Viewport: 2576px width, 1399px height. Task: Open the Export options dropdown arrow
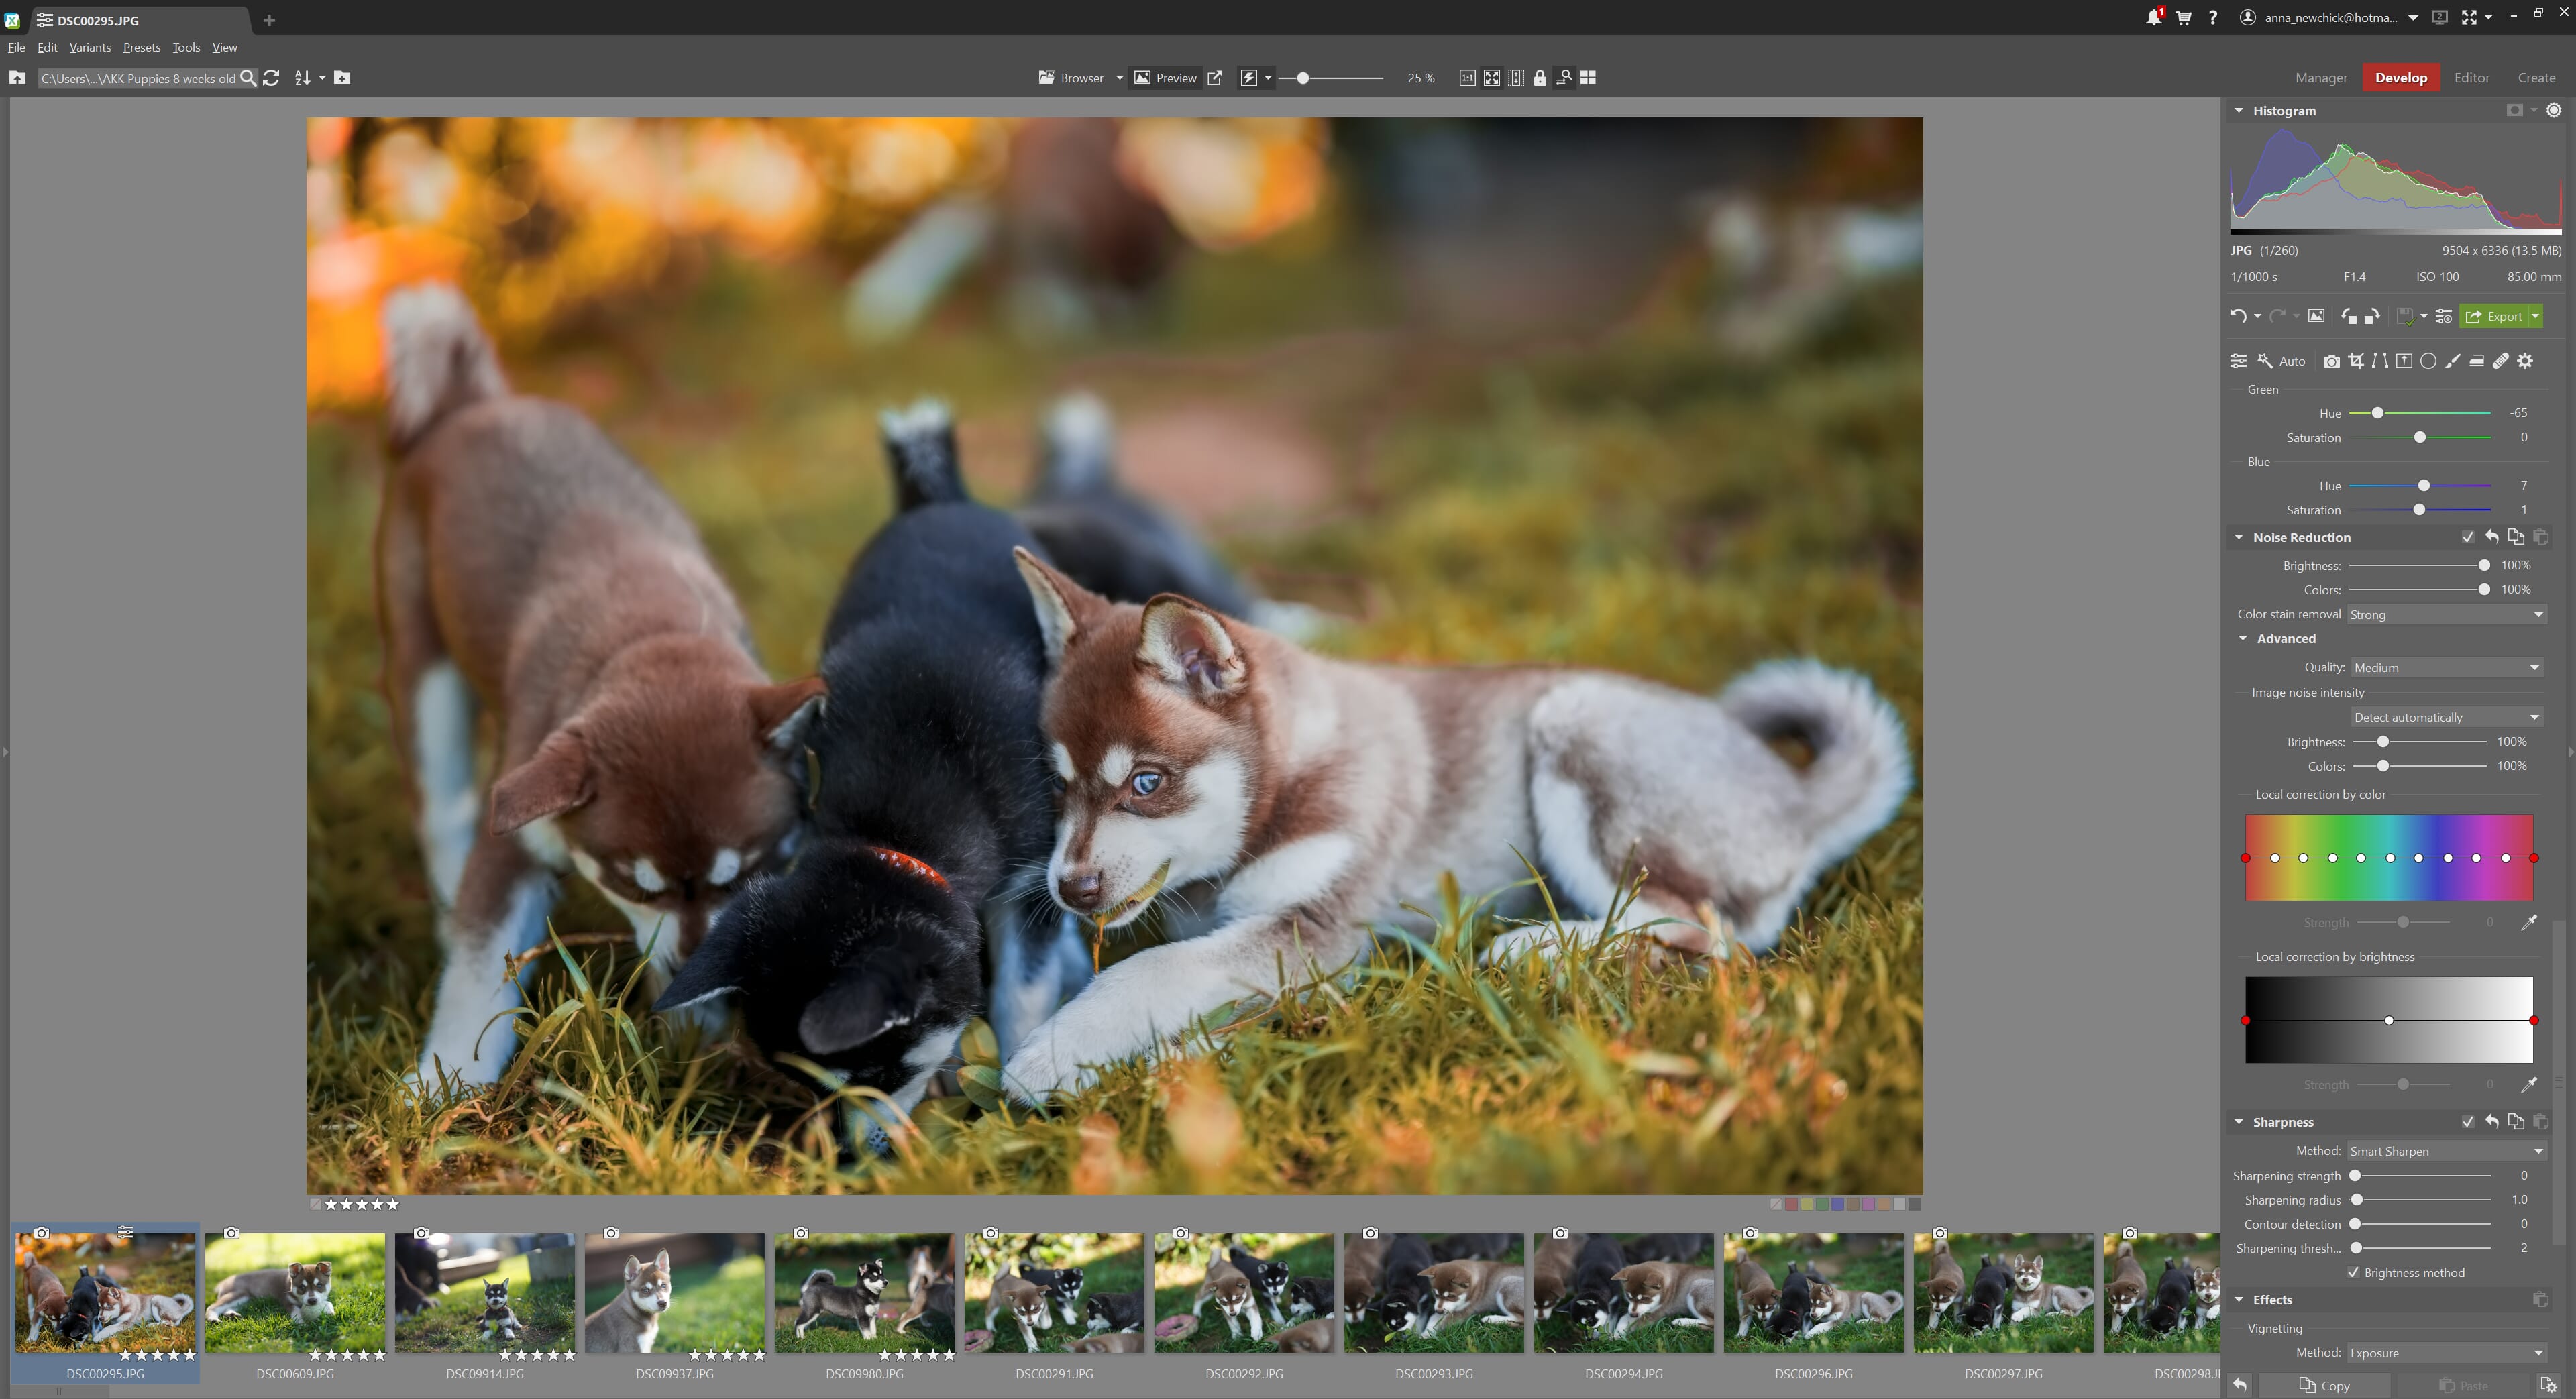point(2535,316)
